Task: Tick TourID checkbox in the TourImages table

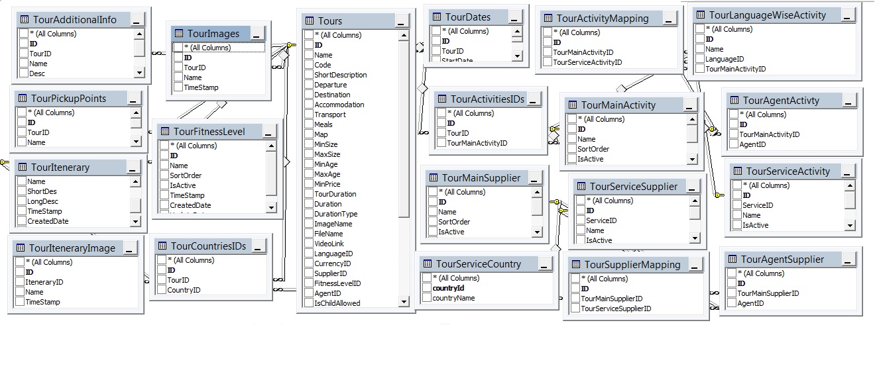Action: 178,68
